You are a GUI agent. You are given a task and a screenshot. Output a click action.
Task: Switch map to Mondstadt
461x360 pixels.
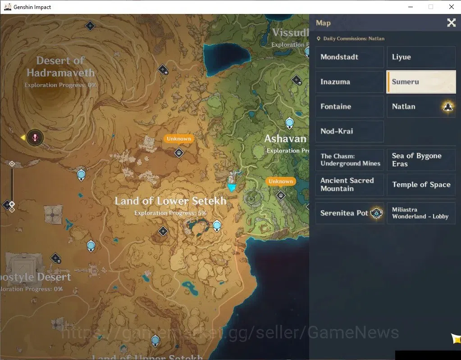coord(350,57)
